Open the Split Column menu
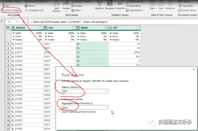 (56, 7)
